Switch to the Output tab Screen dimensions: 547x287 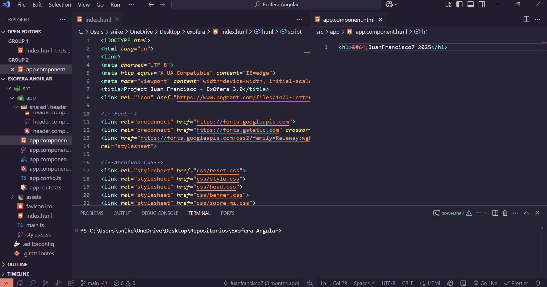tap(122, 213)
